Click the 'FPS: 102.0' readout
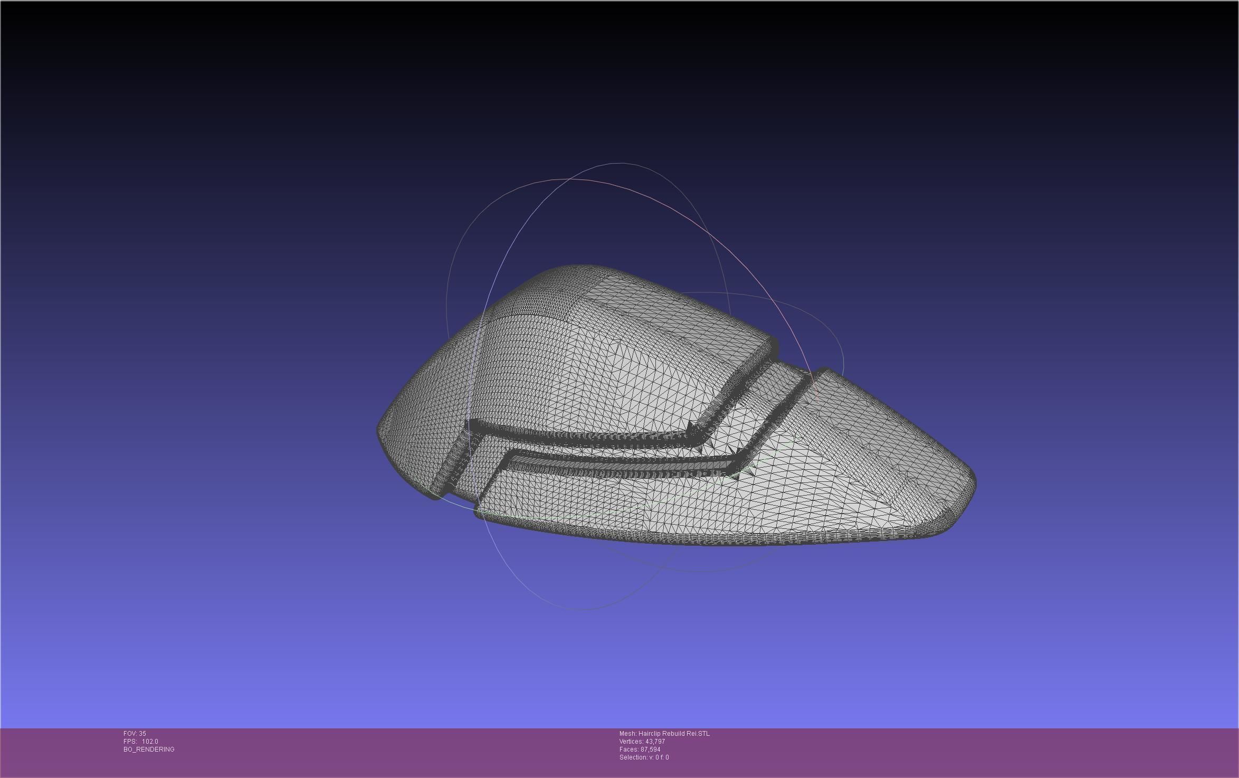The width and height of the screenshot is (1239, 778). coord(140,742)
